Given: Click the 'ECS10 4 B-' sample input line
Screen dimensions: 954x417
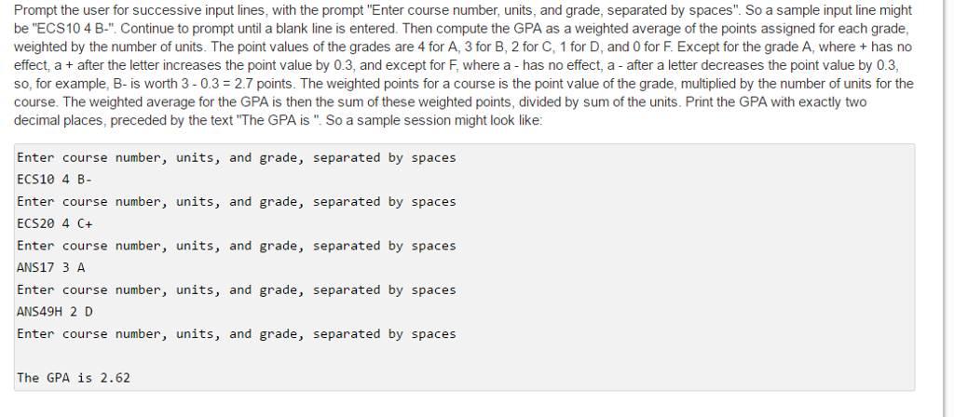Looking at the screenshot, I should [54, 180].
